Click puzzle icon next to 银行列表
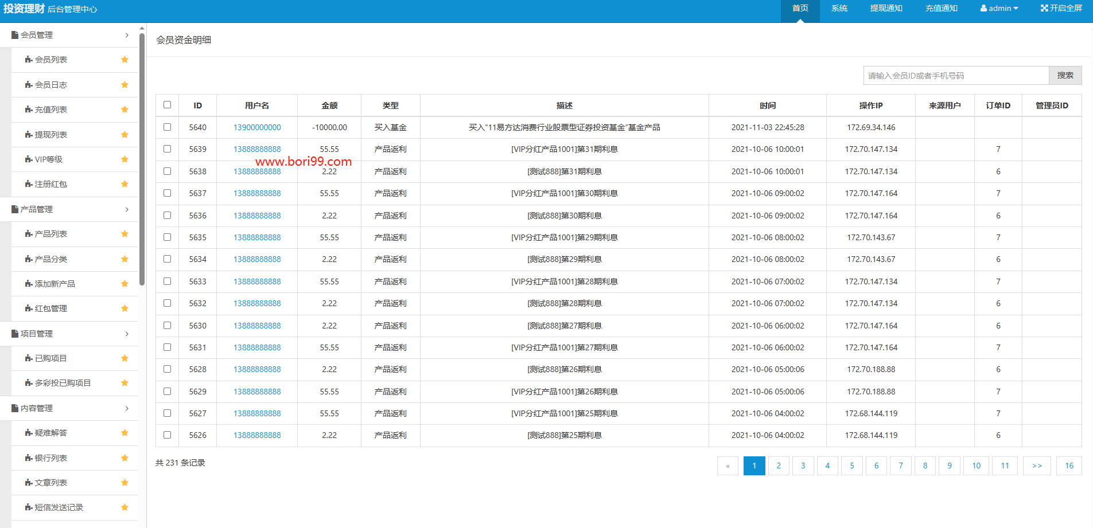Image resolution: width=1093 pixels, height=528 pixels. [29, 458]
